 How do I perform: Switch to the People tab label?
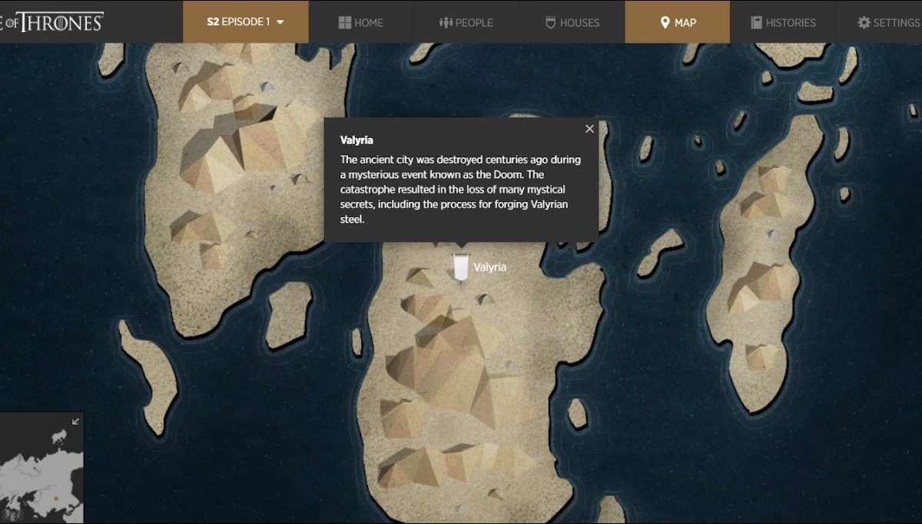[474, 22]
